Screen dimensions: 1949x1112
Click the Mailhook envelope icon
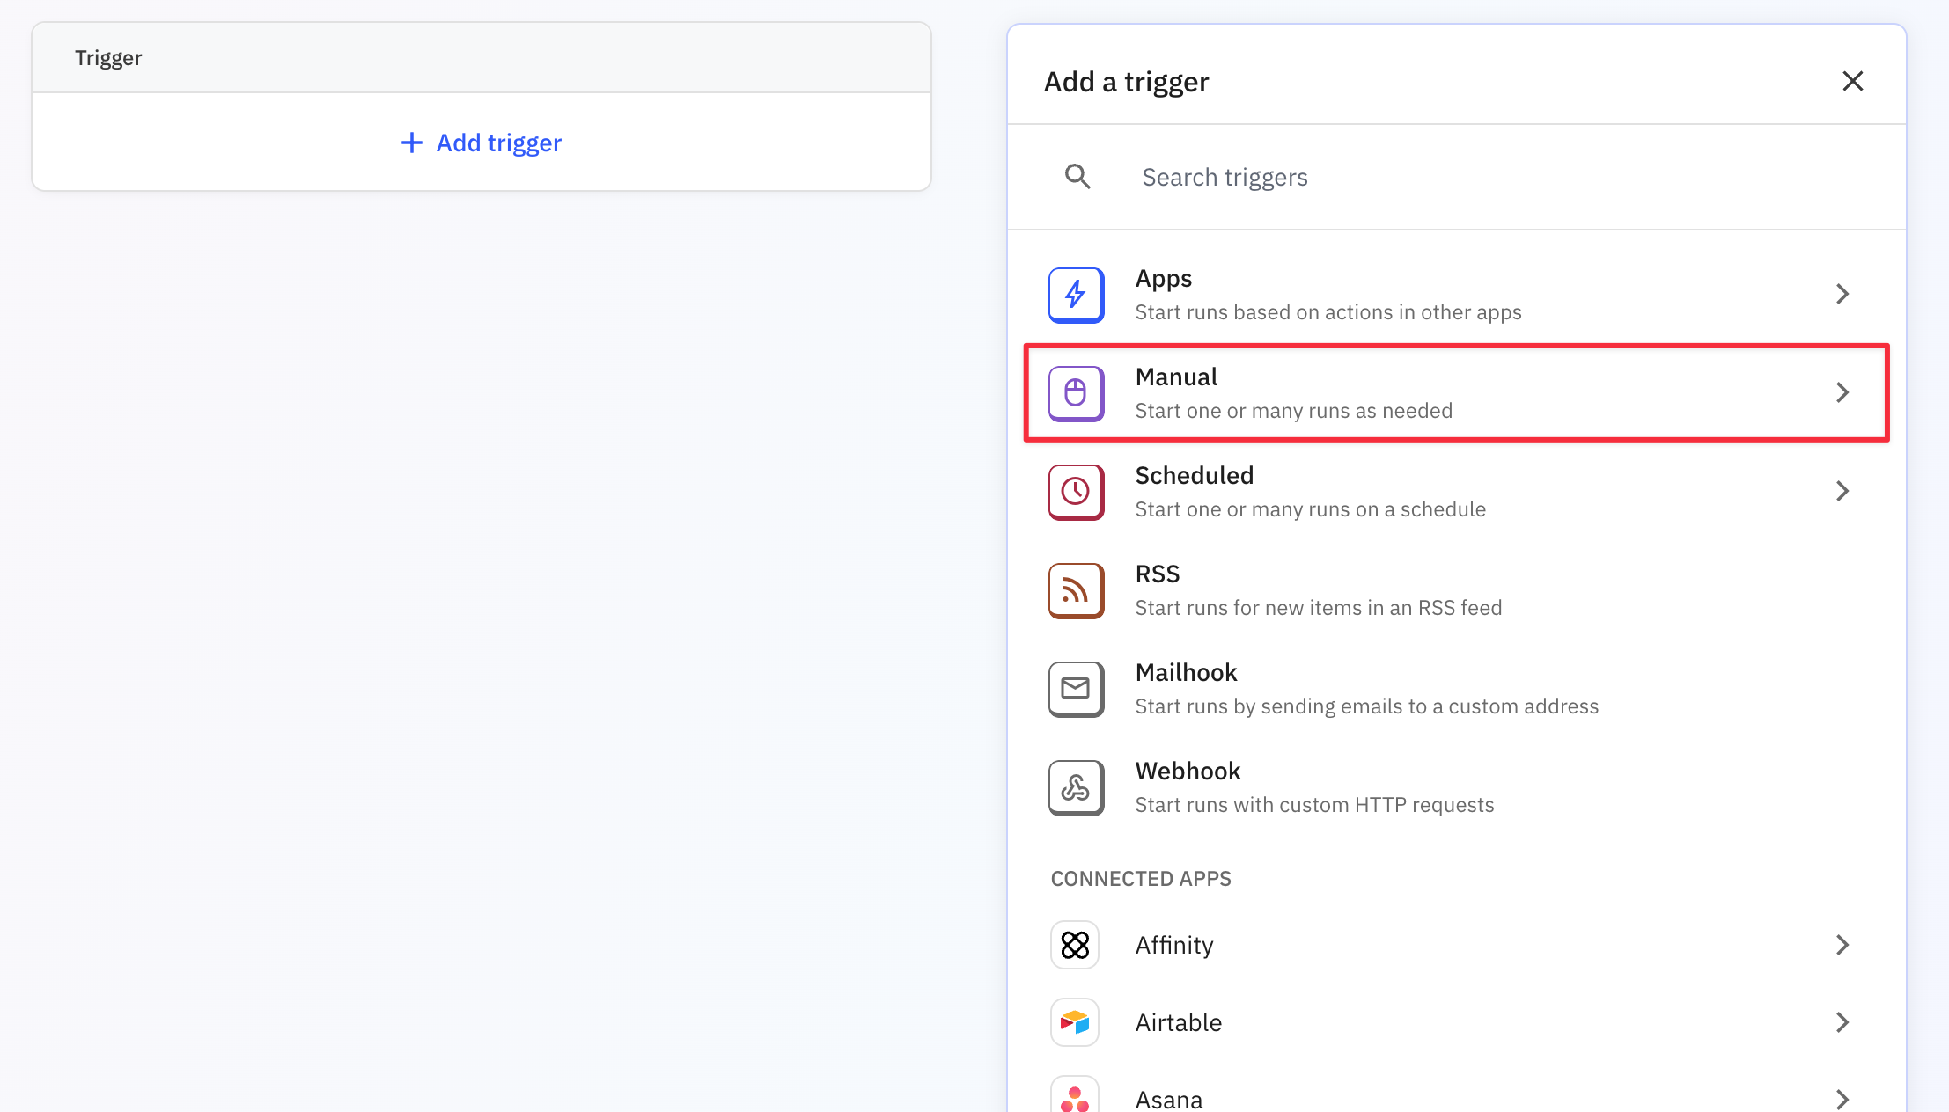click(x=1076, y=689)
